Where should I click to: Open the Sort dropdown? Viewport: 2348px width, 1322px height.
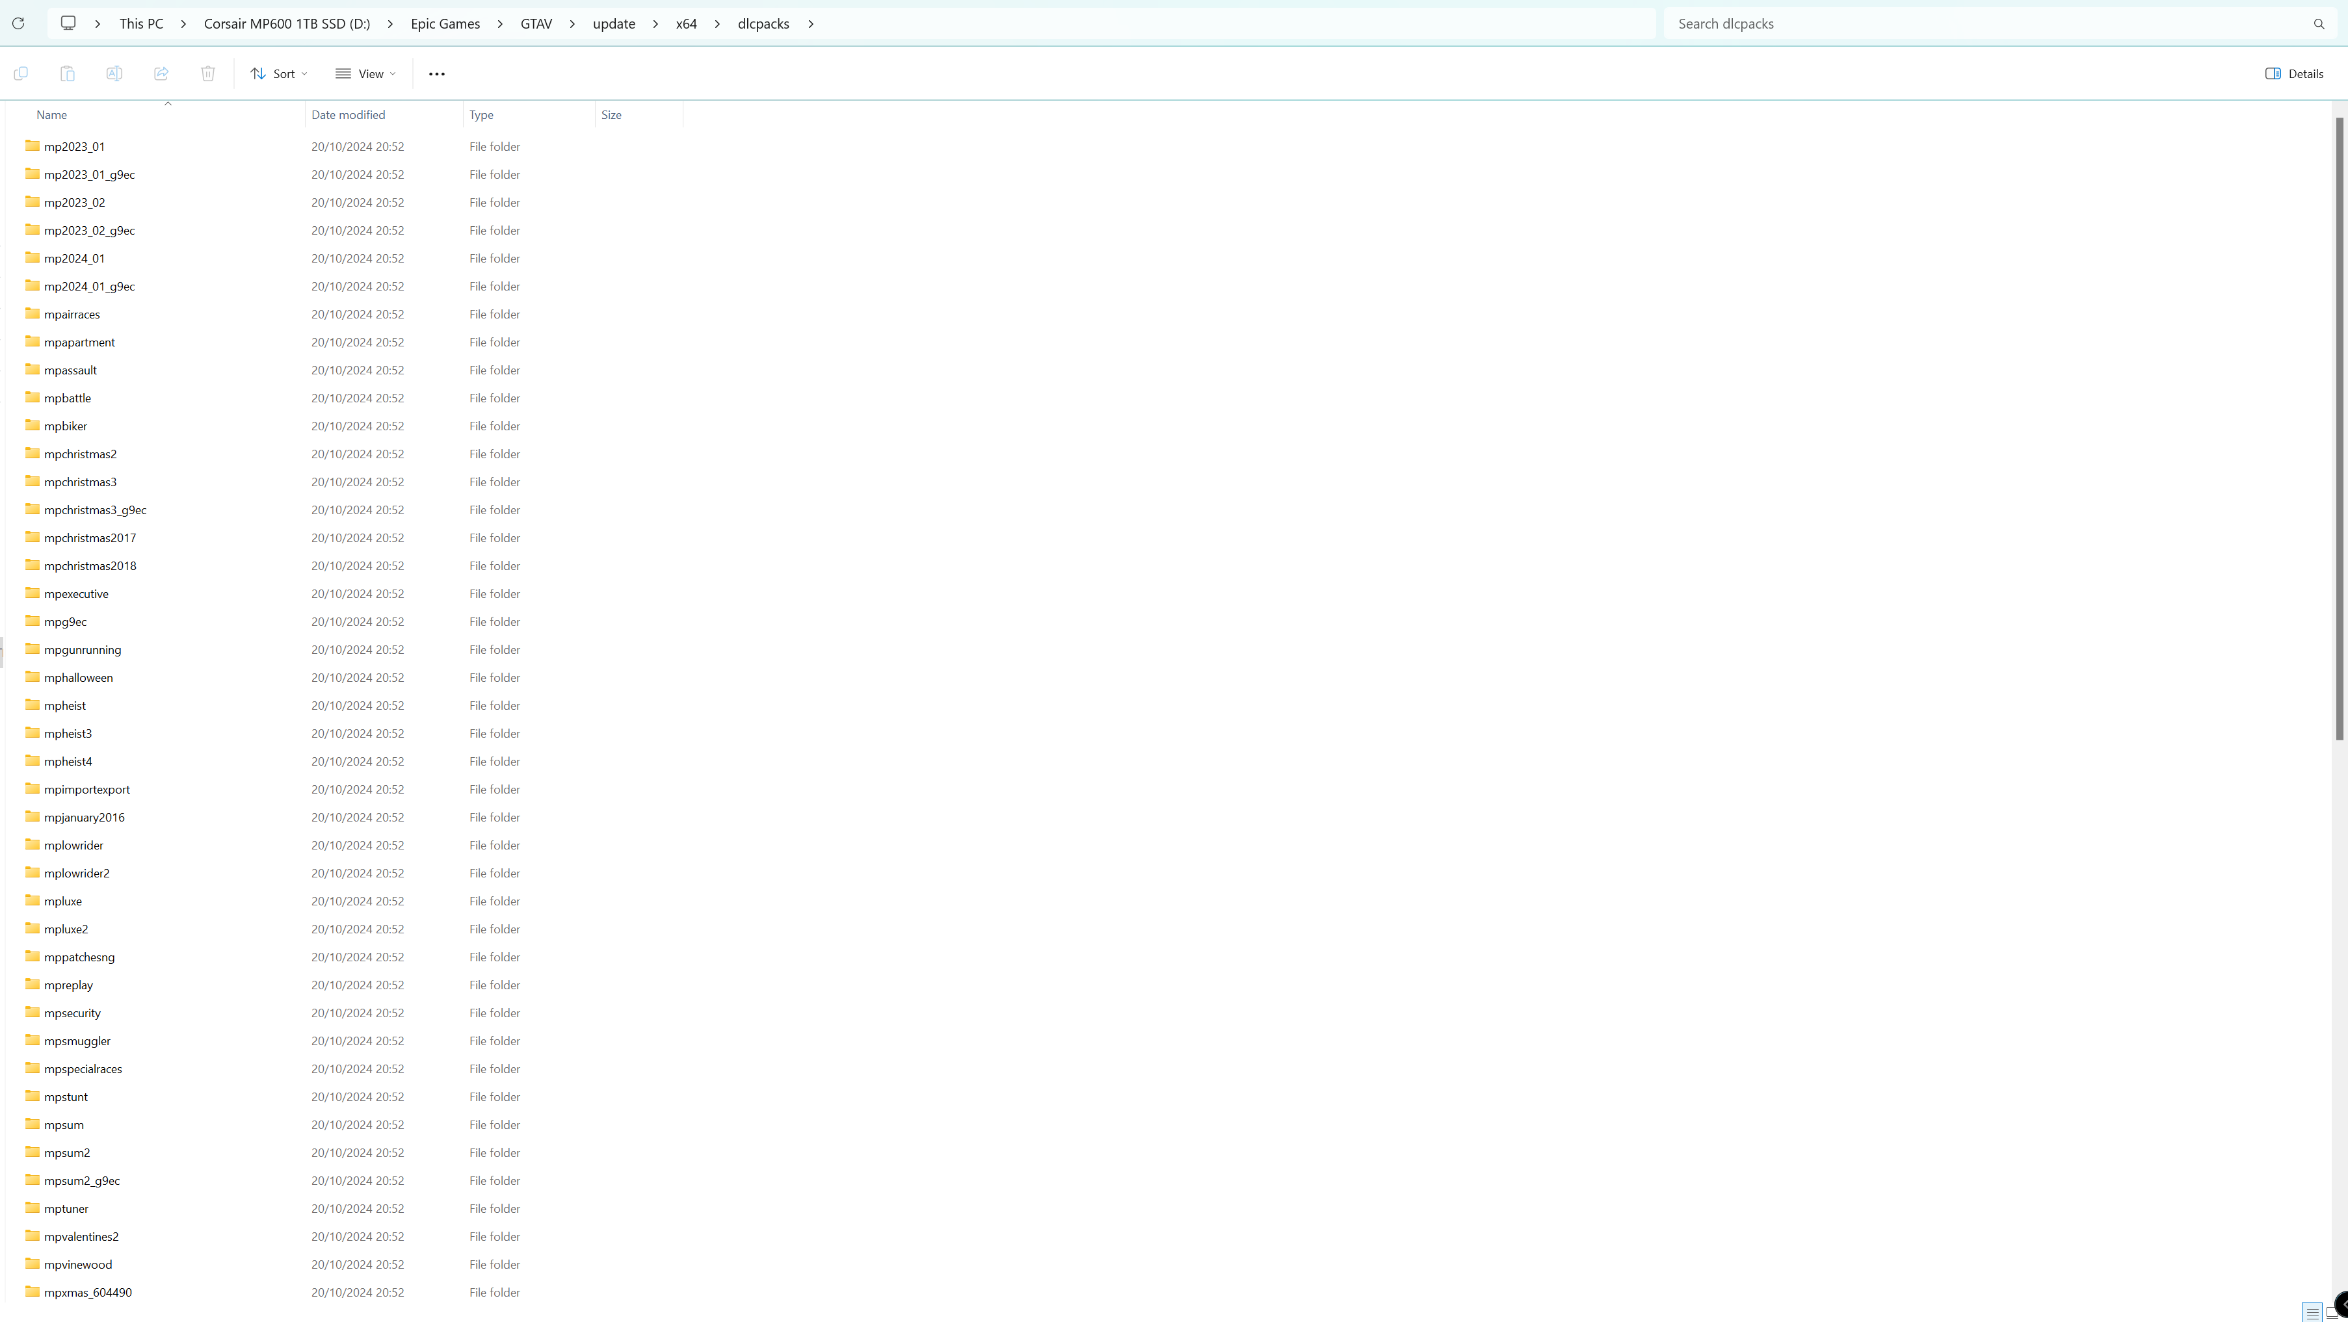pos(278,74)
